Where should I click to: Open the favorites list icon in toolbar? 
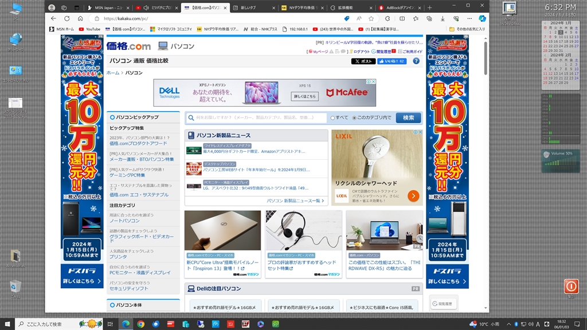tap(416, 18)
